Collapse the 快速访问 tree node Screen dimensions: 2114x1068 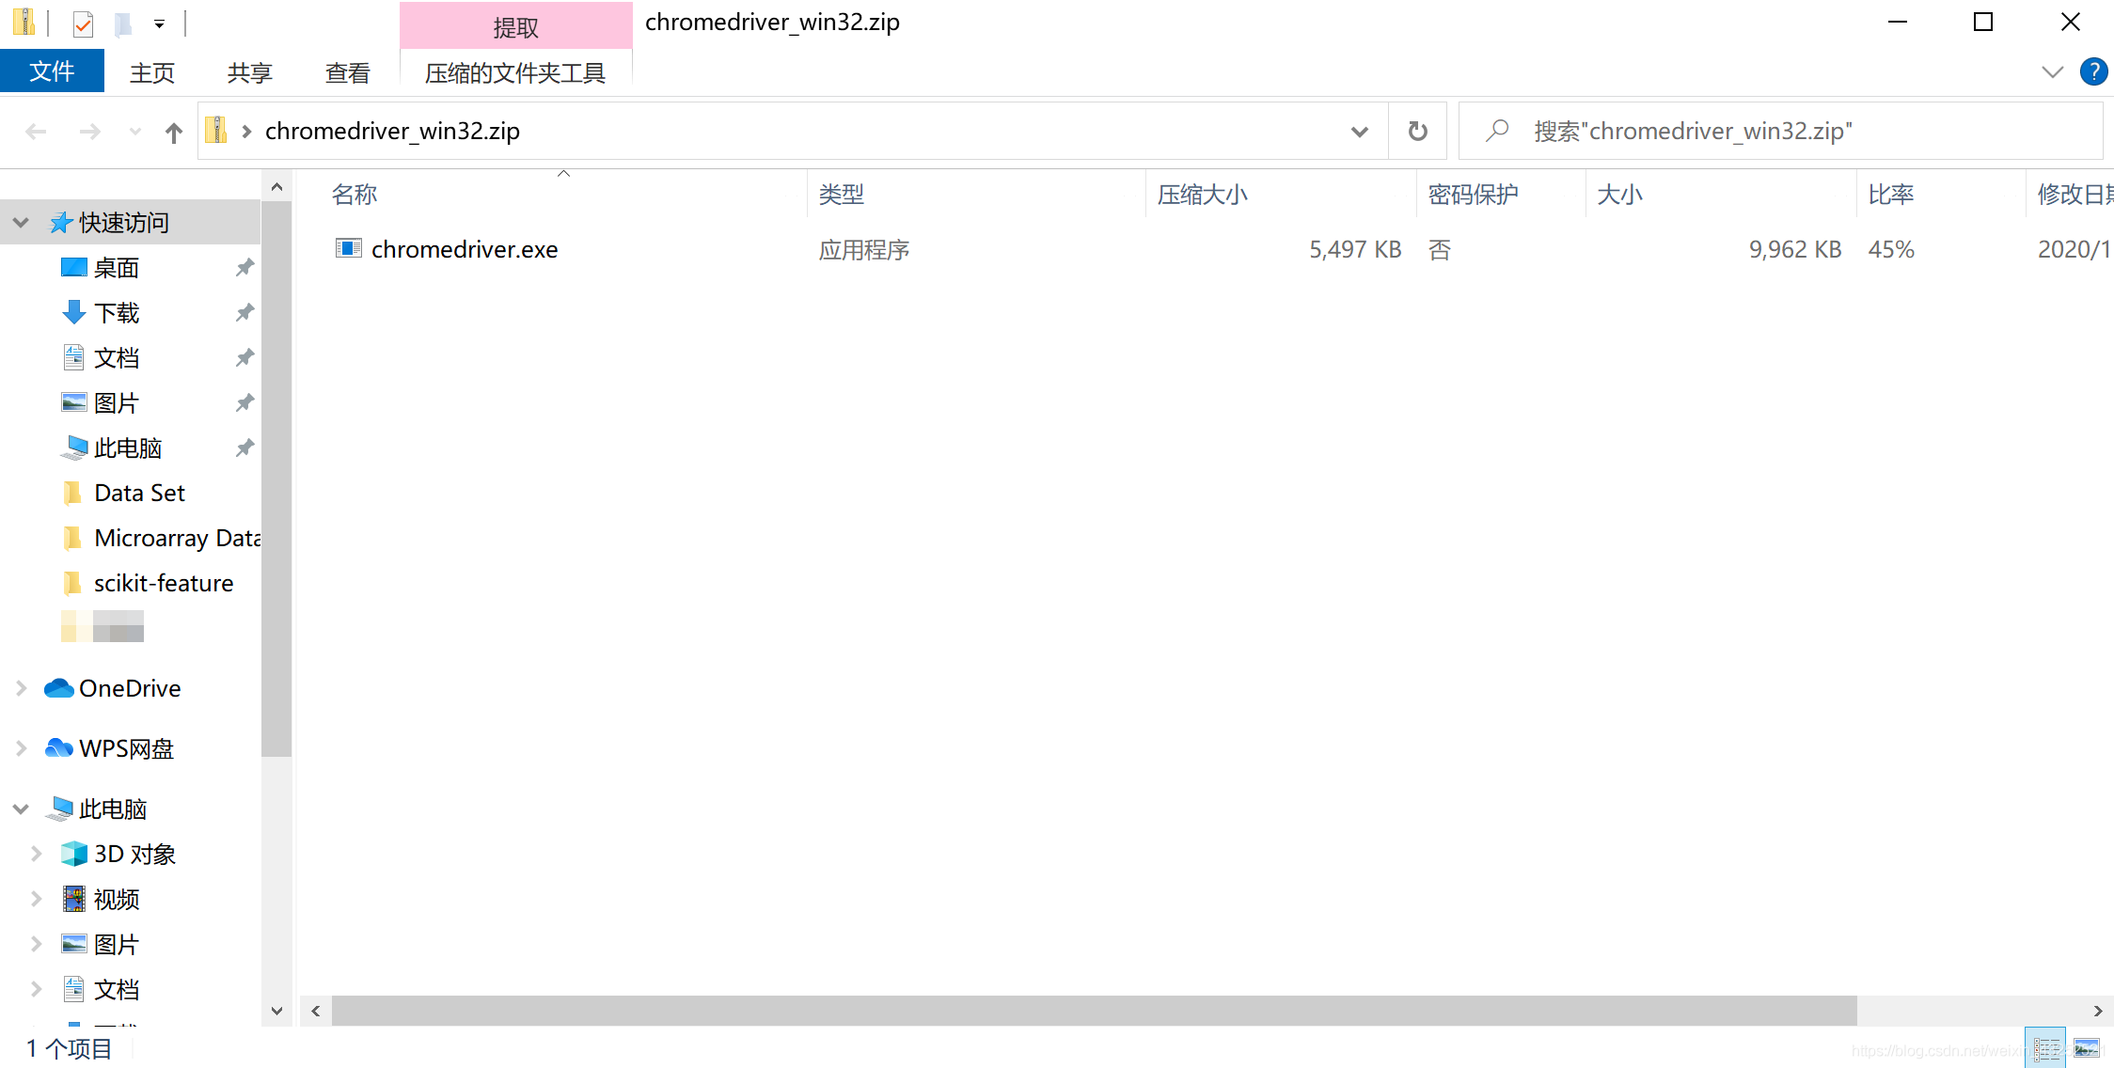[21, 223]
